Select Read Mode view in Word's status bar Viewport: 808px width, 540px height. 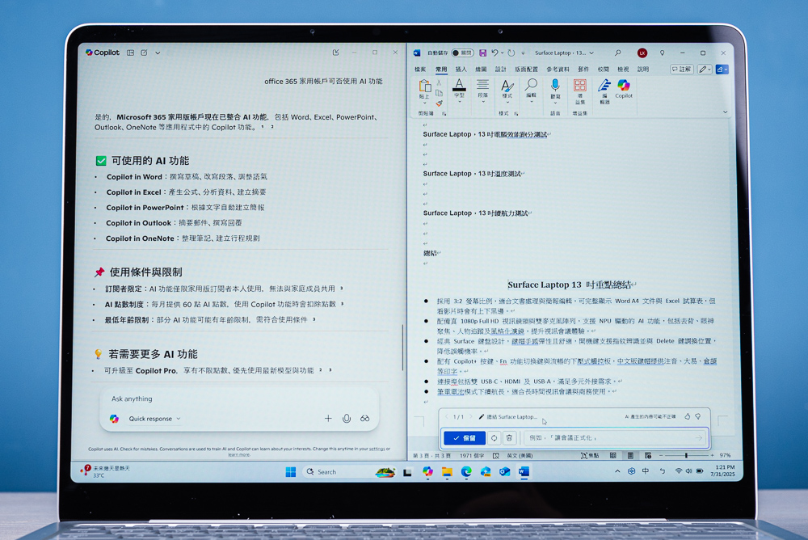612,455
